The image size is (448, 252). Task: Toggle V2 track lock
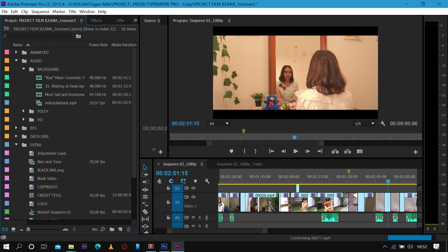168,188
